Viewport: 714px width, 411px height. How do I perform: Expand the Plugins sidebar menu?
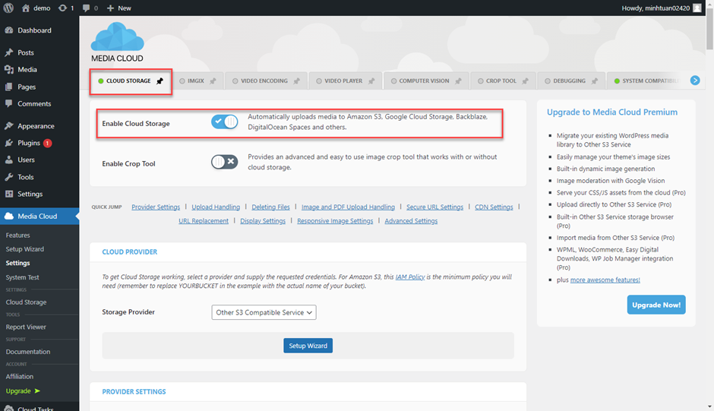pos(29,143)
